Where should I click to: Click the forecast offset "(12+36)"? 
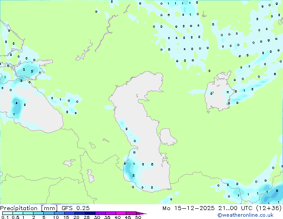click(x=269, y=208)
